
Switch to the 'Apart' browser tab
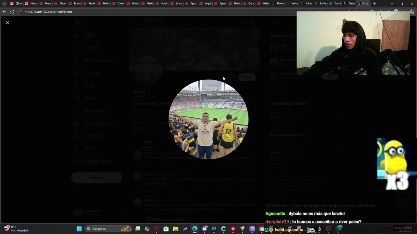220,4
